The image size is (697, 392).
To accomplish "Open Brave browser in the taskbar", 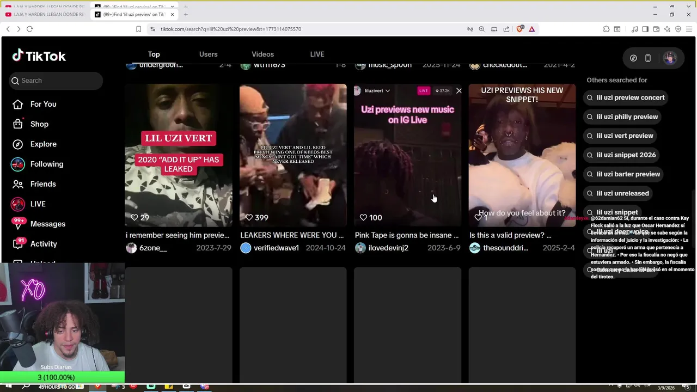I will [x=98, y=387].
